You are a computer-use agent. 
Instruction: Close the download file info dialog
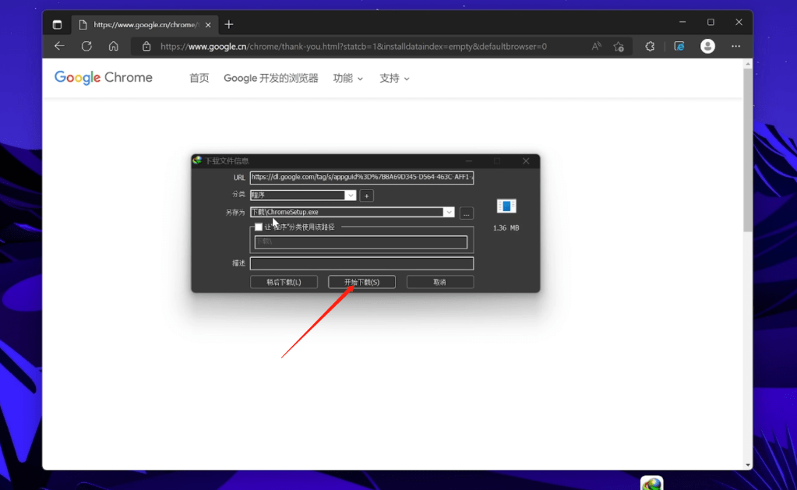[x=526, y=160]
